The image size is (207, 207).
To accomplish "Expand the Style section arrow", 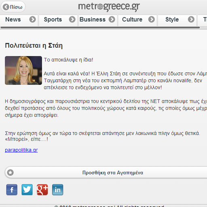I will point(191,19).
